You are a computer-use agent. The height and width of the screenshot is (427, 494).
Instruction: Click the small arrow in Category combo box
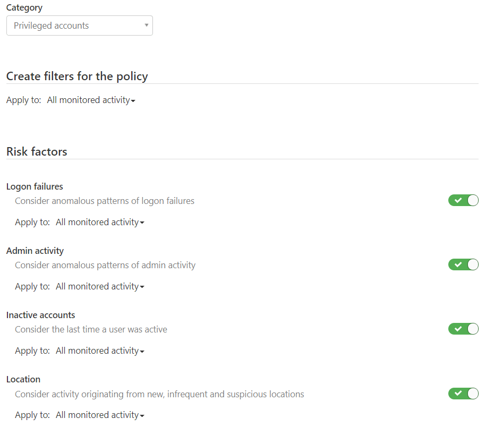coord(147,25)
